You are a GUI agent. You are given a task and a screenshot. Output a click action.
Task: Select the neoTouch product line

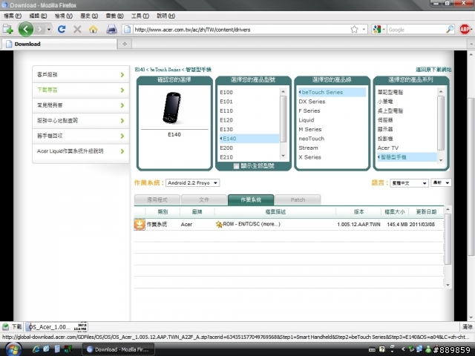point(312,139)
